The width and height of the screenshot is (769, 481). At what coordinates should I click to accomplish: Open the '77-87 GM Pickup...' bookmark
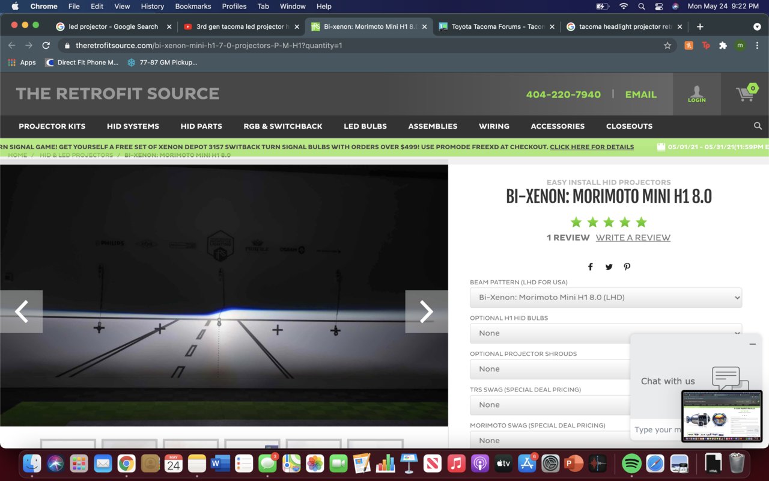[x=162, y=63]
